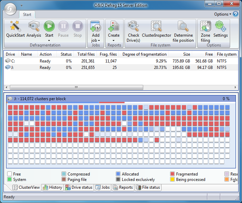Switch to the ClusterView tab
242x203 pixels.
pos(26,187)
